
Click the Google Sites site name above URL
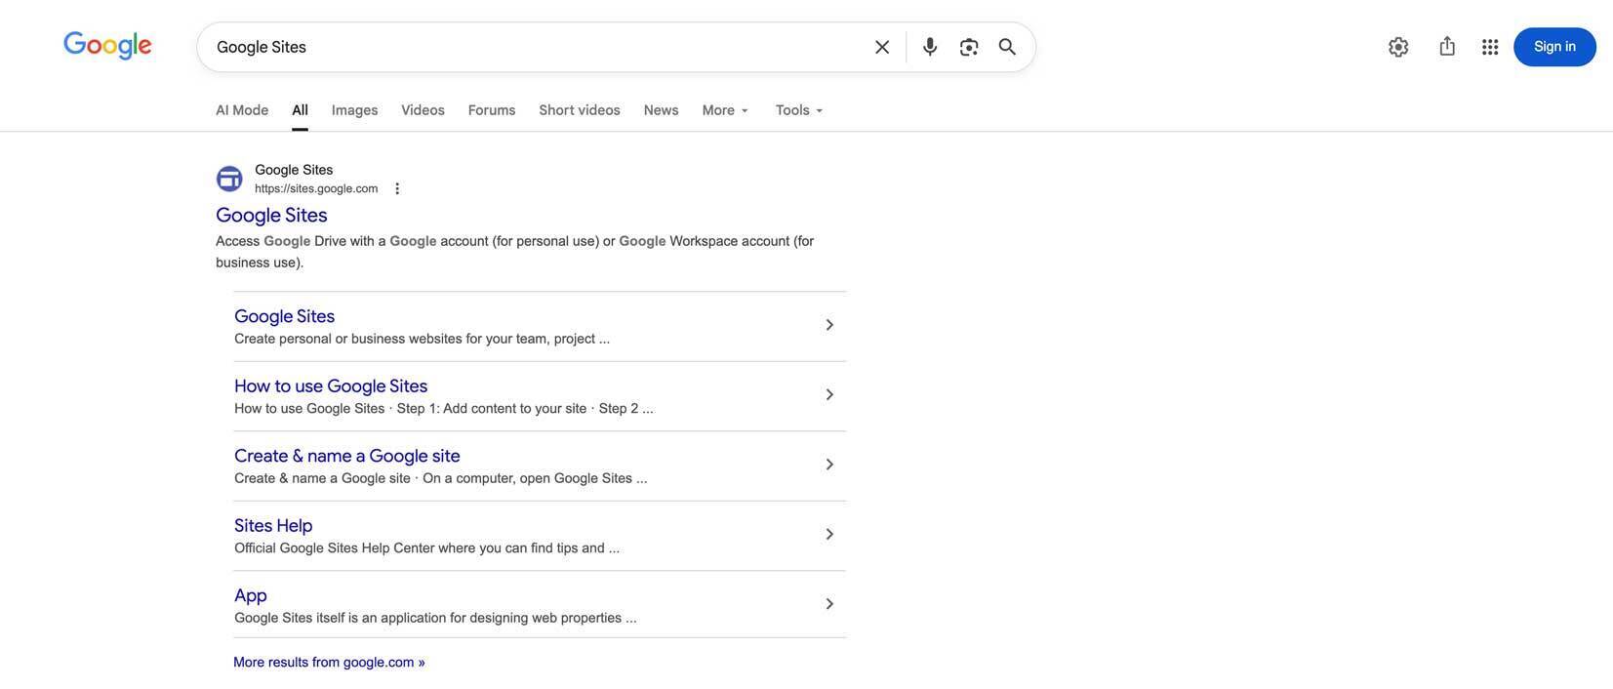coord(294,170)
